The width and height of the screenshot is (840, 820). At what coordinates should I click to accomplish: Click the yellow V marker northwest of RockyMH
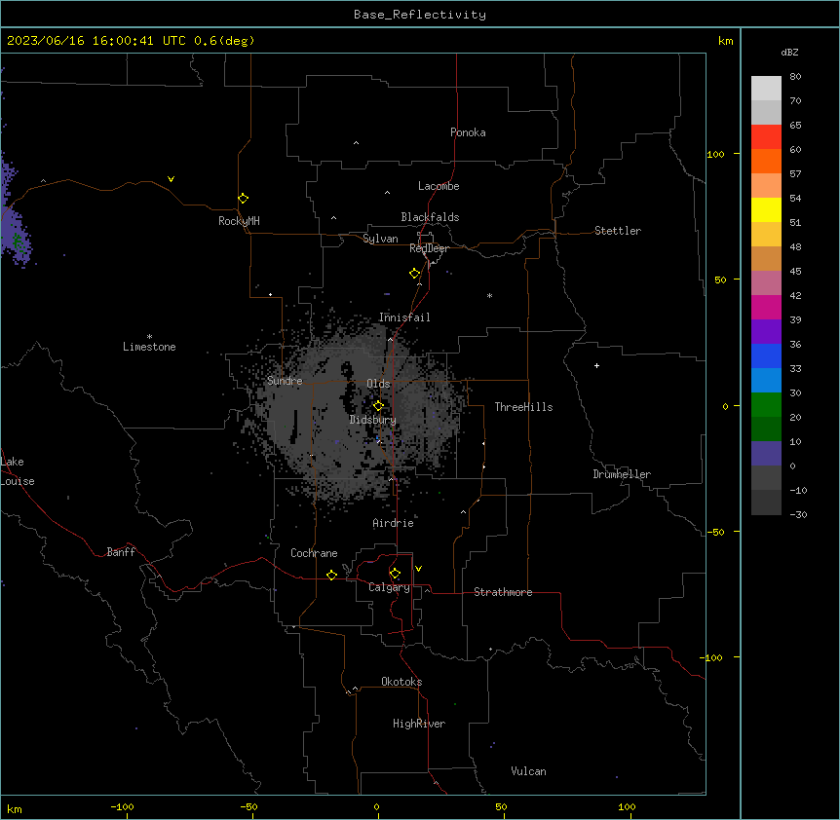coord(171,179)
